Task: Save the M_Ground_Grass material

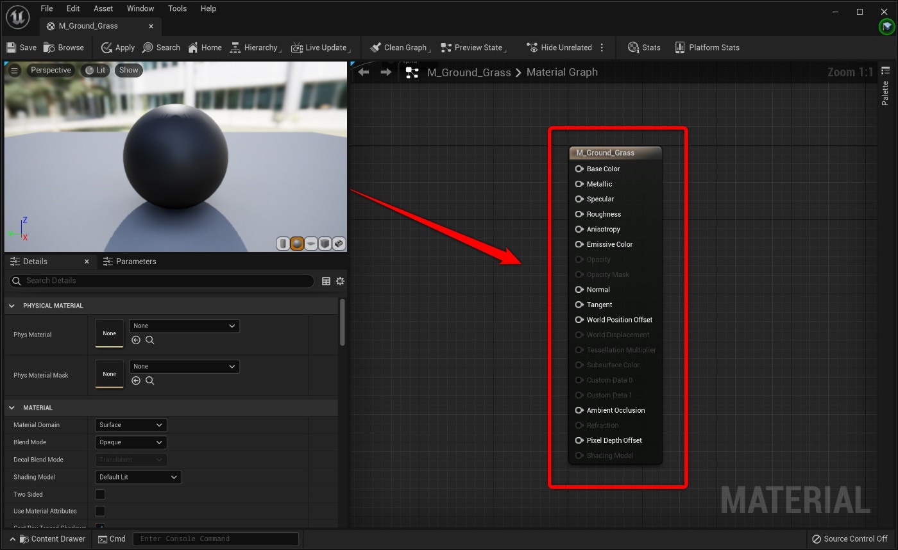Action: 21,47
